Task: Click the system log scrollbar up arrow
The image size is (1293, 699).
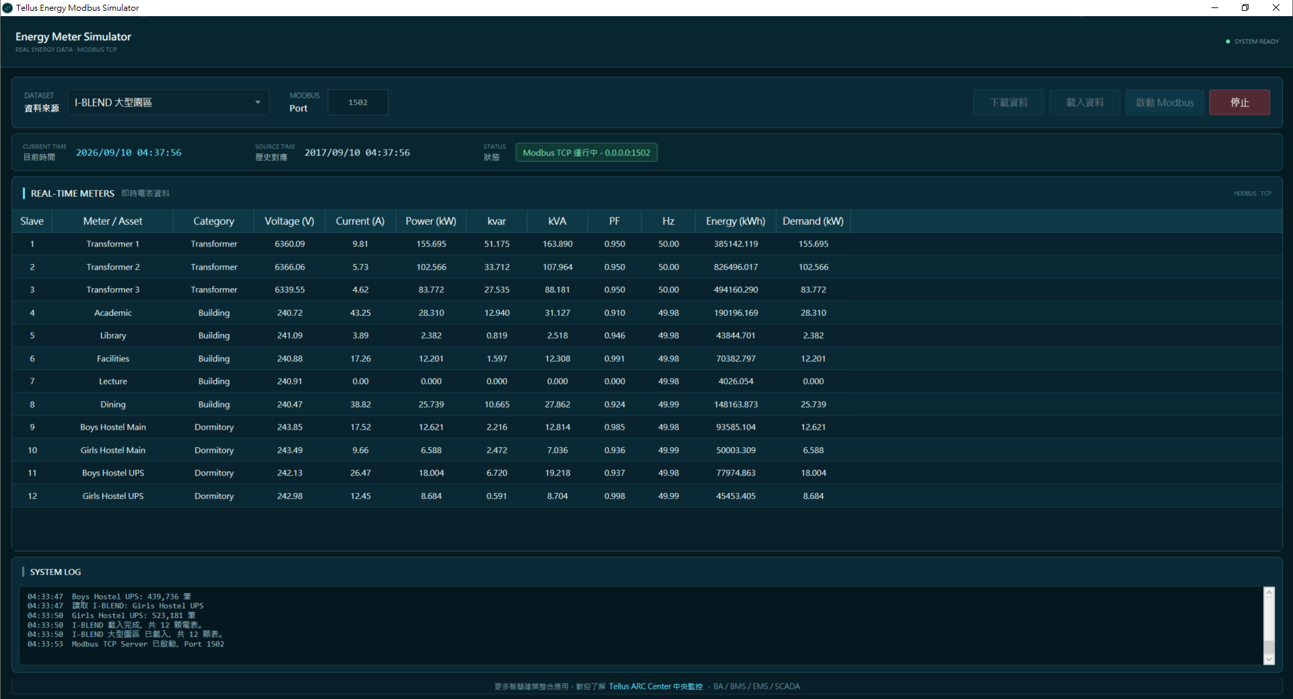Action: click(1269, 593)
